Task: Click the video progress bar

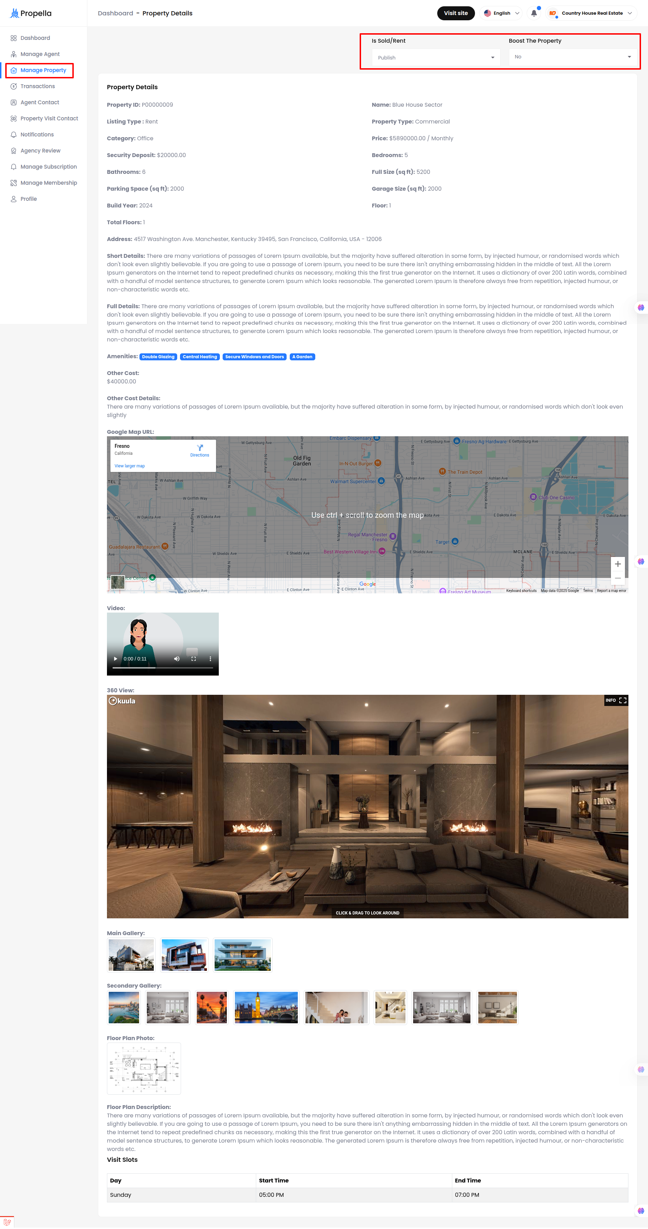Action: click(x=163, y=668)
